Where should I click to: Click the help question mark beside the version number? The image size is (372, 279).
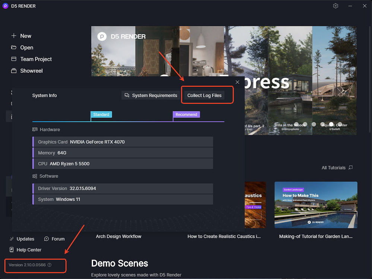tap(50, 265)
